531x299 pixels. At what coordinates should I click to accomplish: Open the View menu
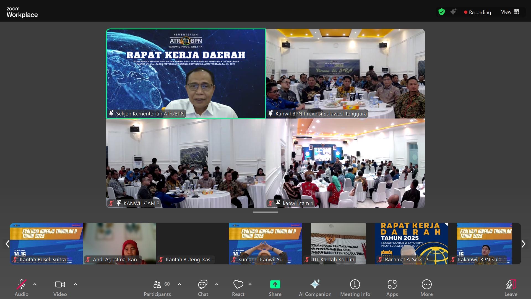506,12
